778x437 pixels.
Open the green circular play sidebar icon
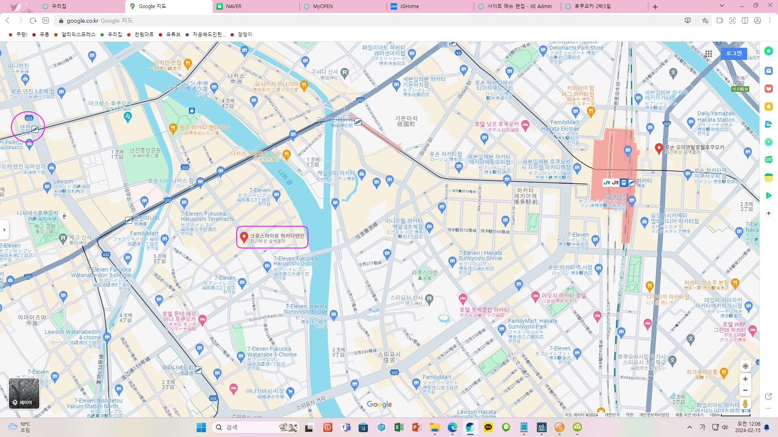(x=768, y=142)
